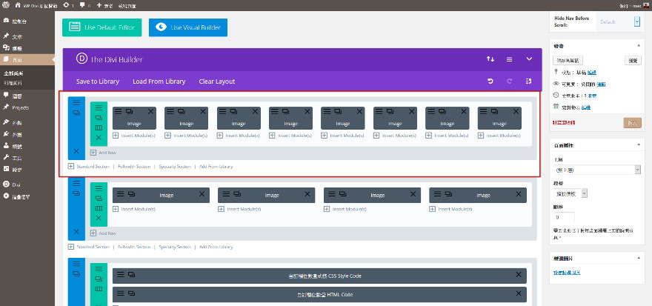Screen dimensions: 652x306
Task: Open settings of the HTML Code module
Action: point(121,293)
